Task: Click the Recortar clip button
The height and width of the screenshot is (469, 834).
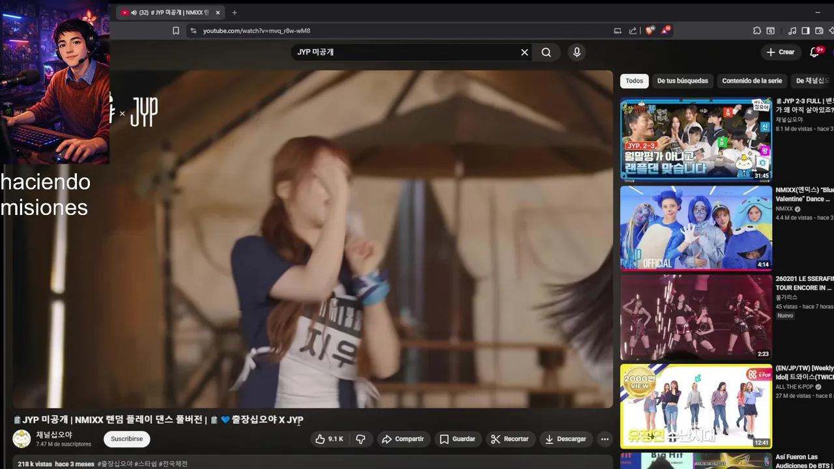Action: [510, 439]
